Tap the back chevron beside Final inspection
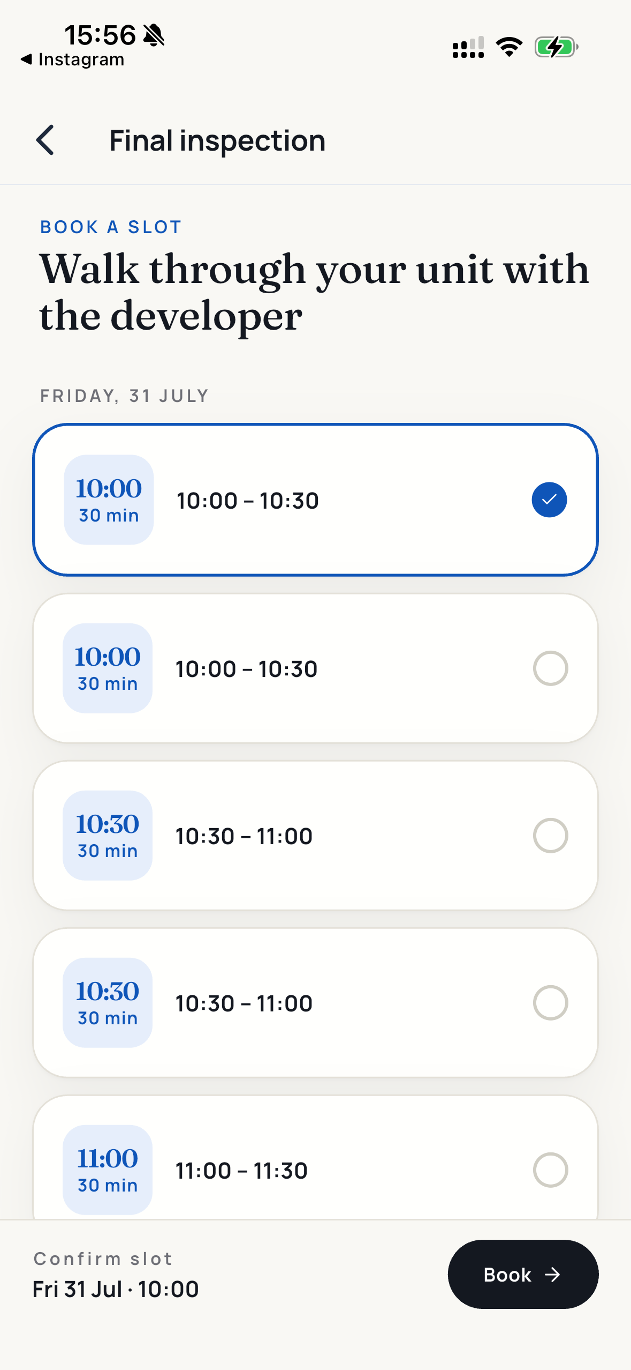Image resolution: width=631 pixels, height=1370 pixels. [x=45, y=140]
